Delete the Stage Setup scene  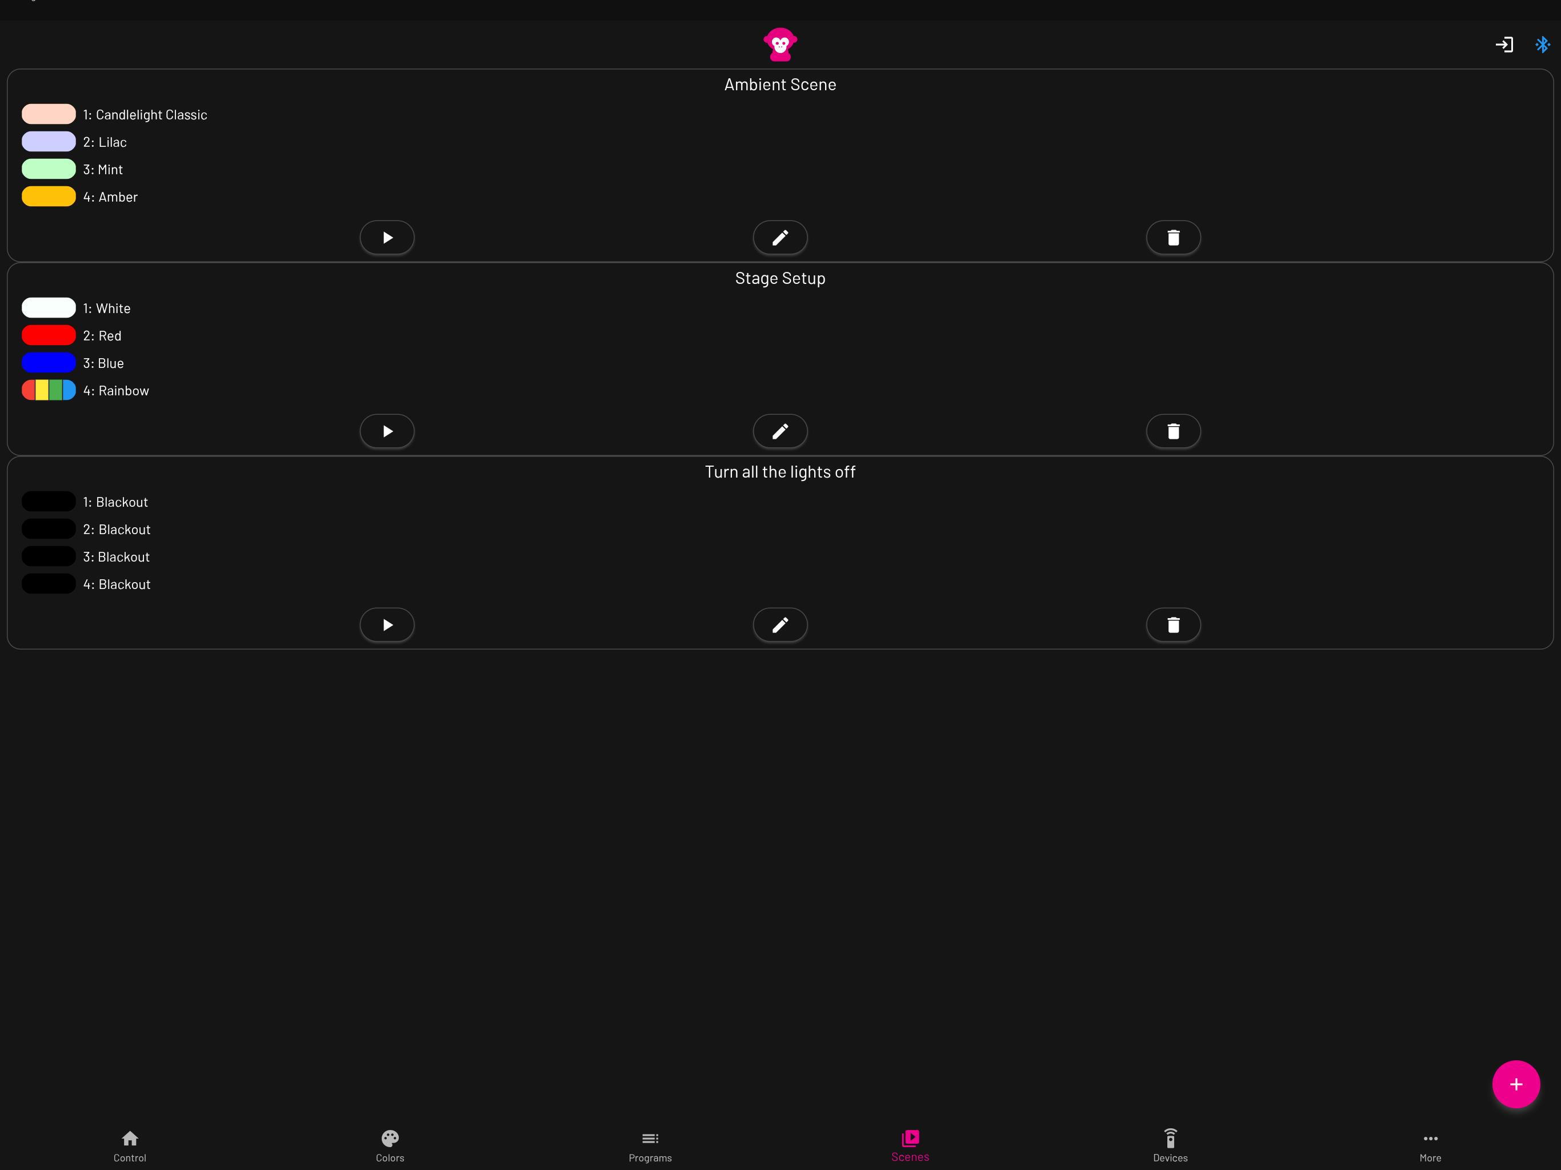coord(1174,430)
